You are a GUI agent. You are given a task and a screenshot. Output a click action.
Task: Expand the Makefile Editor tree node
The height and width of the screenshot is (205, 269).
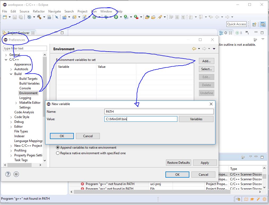pos(16,103)
